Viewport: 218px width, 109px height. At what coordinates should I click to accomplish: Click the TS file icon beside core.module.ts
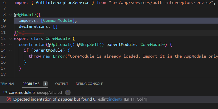(5, 92)
